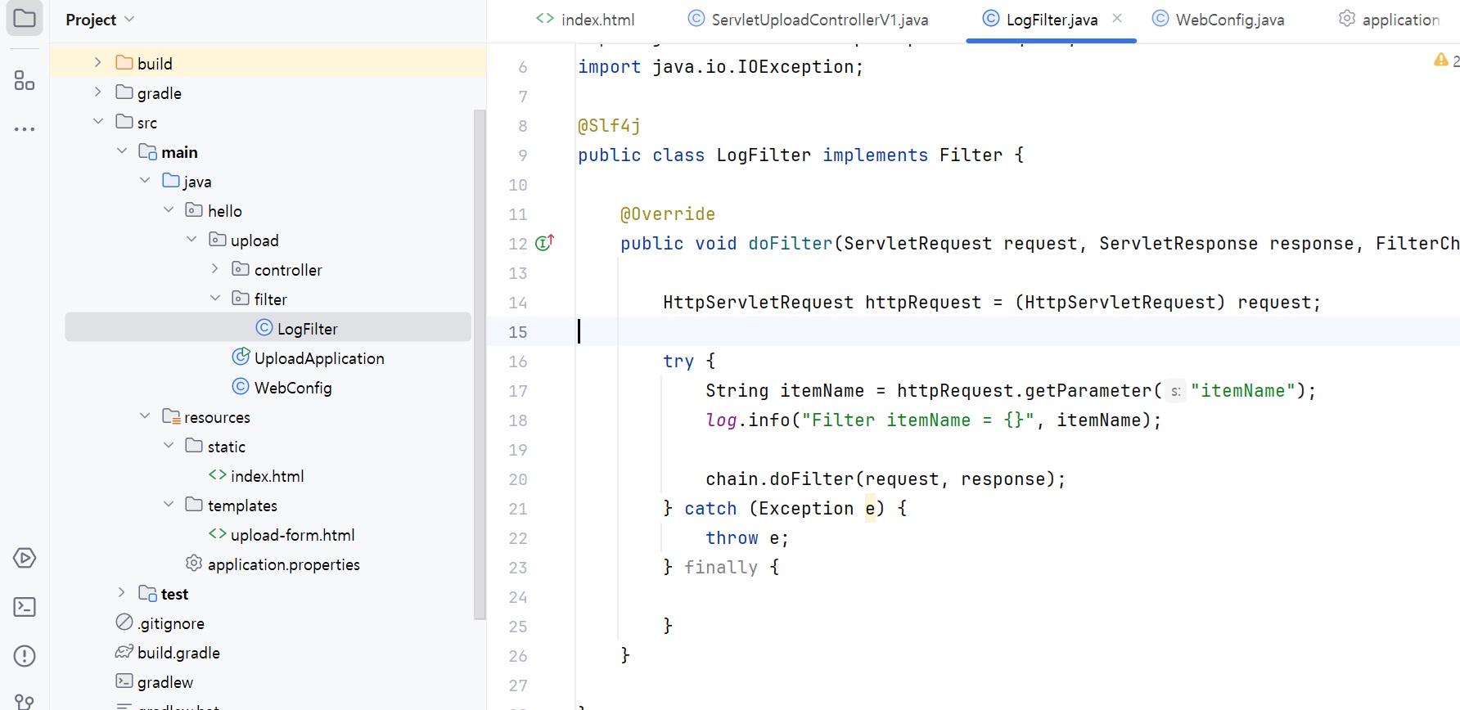
Task: Collapse the main folder
Action: [122, 151]
